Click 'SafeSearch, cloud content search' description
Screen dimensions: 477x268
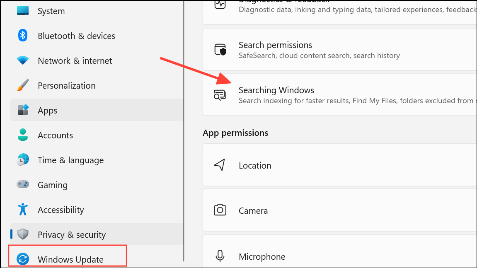coord(319,56)
